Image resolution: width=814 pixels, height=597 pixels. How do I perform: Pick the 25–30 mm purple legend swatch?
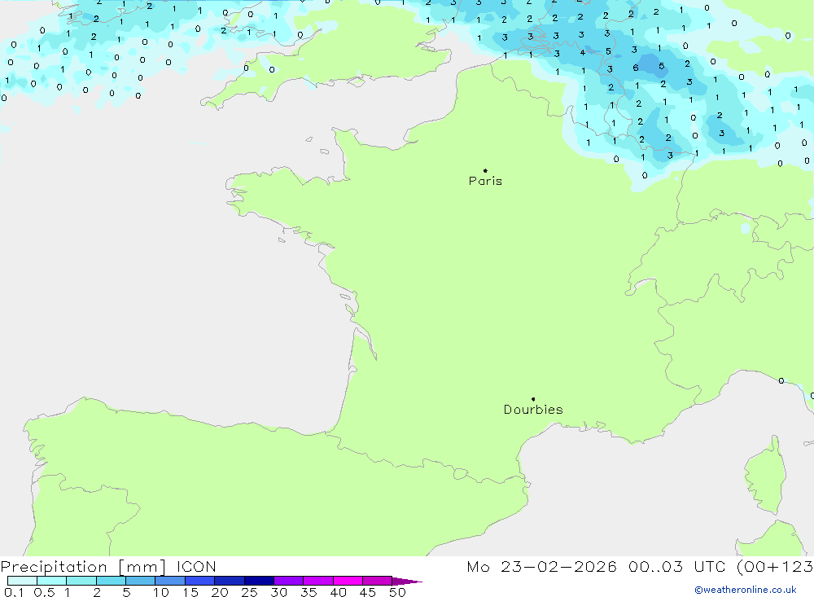pos(259,581)
